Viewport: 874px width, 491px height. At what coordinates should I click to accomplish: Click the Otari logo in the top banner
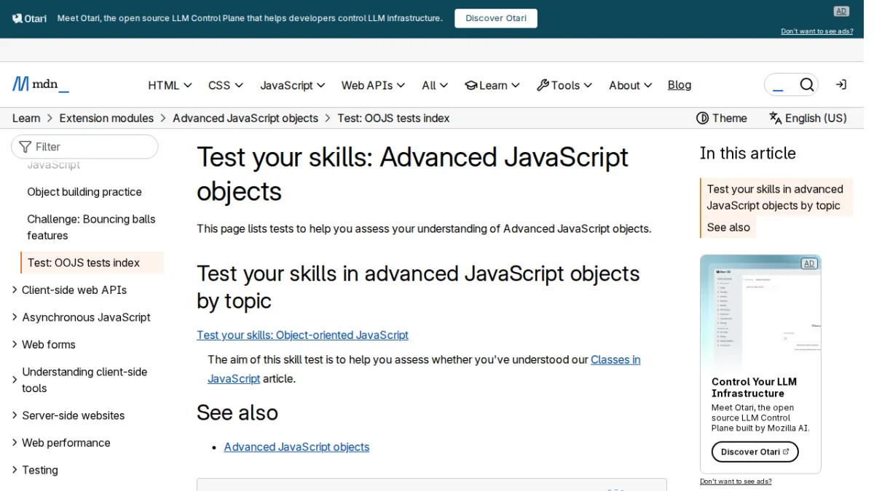pos(29,18)
